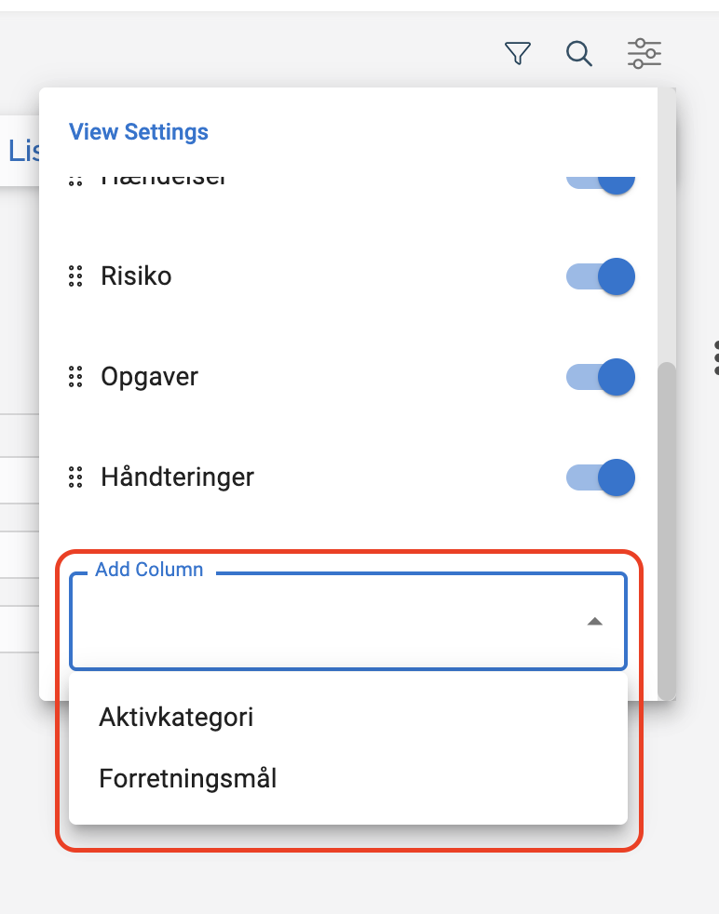Click the Risiko column label
Screen dimensions: 719x914
(x=136, y=276)
